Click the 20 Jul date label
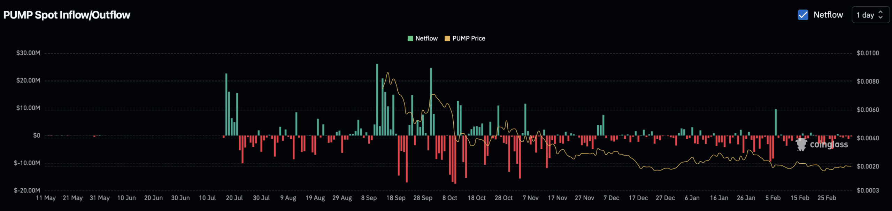 click(234, 198)
